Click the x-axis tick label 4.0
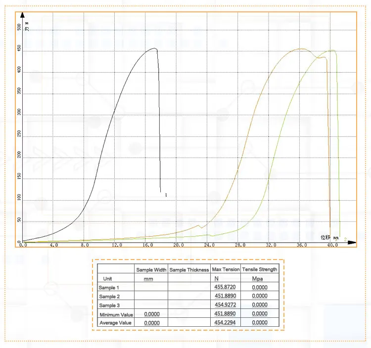Viewport: 371px width, 348px height. click(54, 245)
